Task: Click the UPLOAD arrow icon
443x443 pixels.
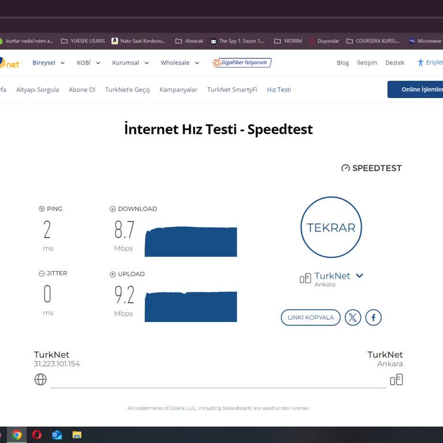Action: tap(112, 274)
